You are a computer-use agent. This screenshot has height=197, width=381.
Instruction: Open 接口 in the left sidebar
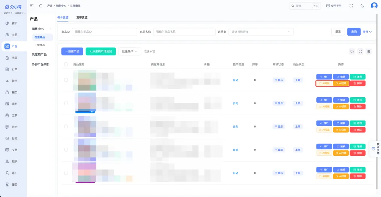(x=14, y=92)
